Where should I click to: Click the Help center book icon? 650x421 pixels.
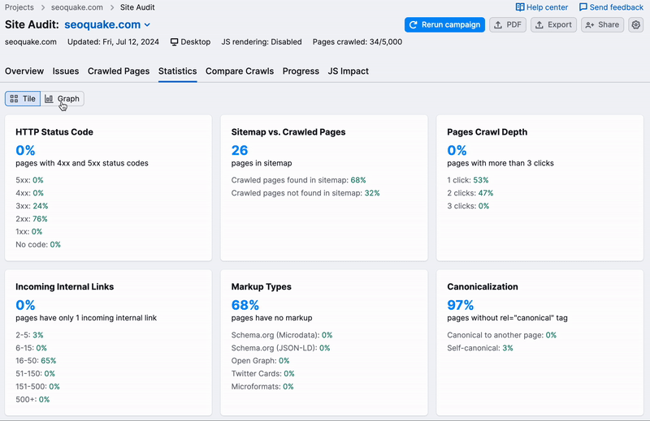click(x=520, y=7)
